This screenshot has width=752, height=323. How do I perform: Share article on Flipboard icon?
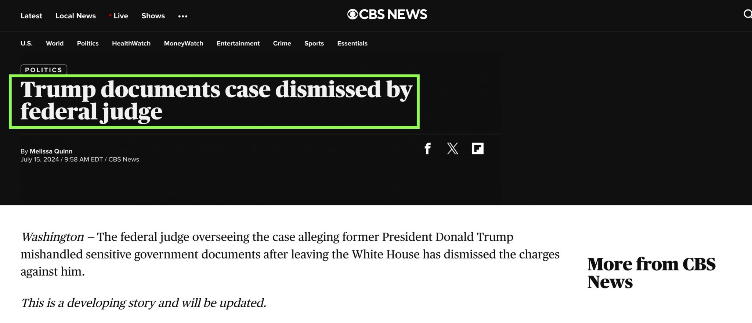point(477,148)
